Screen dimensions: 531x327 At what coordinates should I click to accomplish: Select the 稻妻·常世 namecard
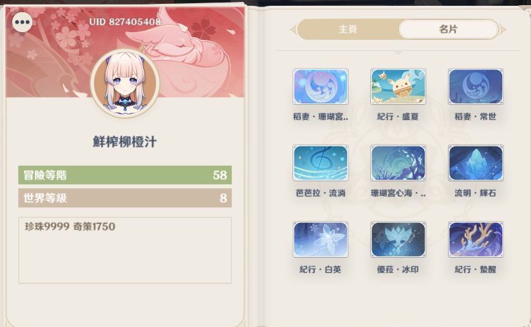click(476, 86)
